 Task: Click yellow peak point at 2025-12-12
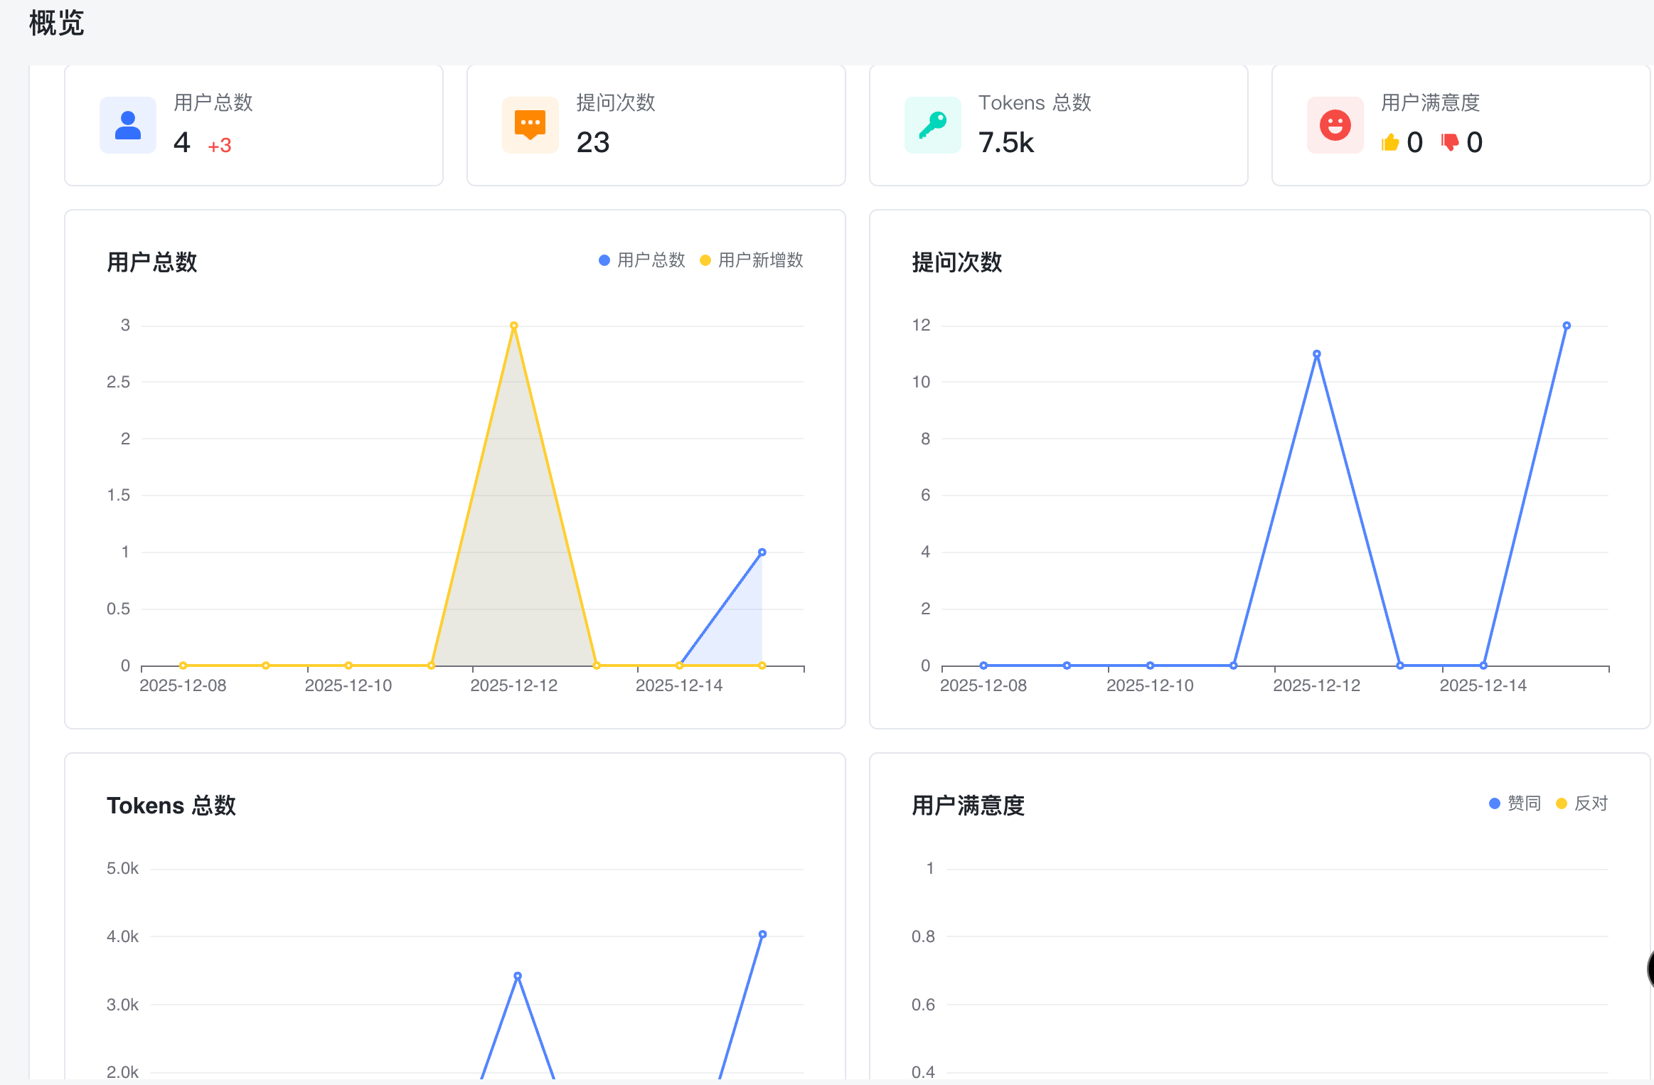pos(514,326)
